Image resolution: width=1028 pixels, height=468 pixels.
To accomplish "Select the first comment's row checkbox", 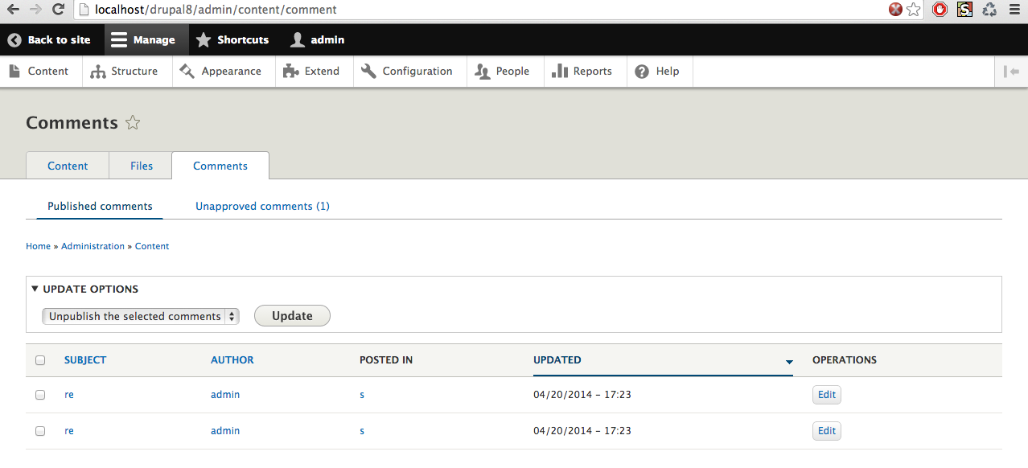I will pyautogui.click(x=40, y=394).
